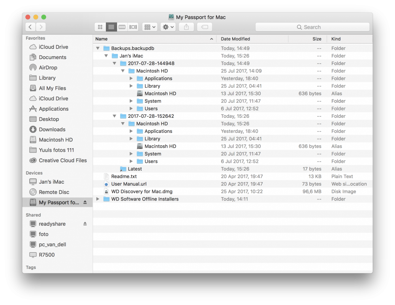Sort by Kind column header
Image resolution: width=395 pixels, height=305 pixels.
350,39
